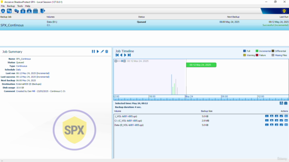Viewport: 289px width, 162px height.
Task: Click the box-with-star icon in toolbar
Action: 29,11
